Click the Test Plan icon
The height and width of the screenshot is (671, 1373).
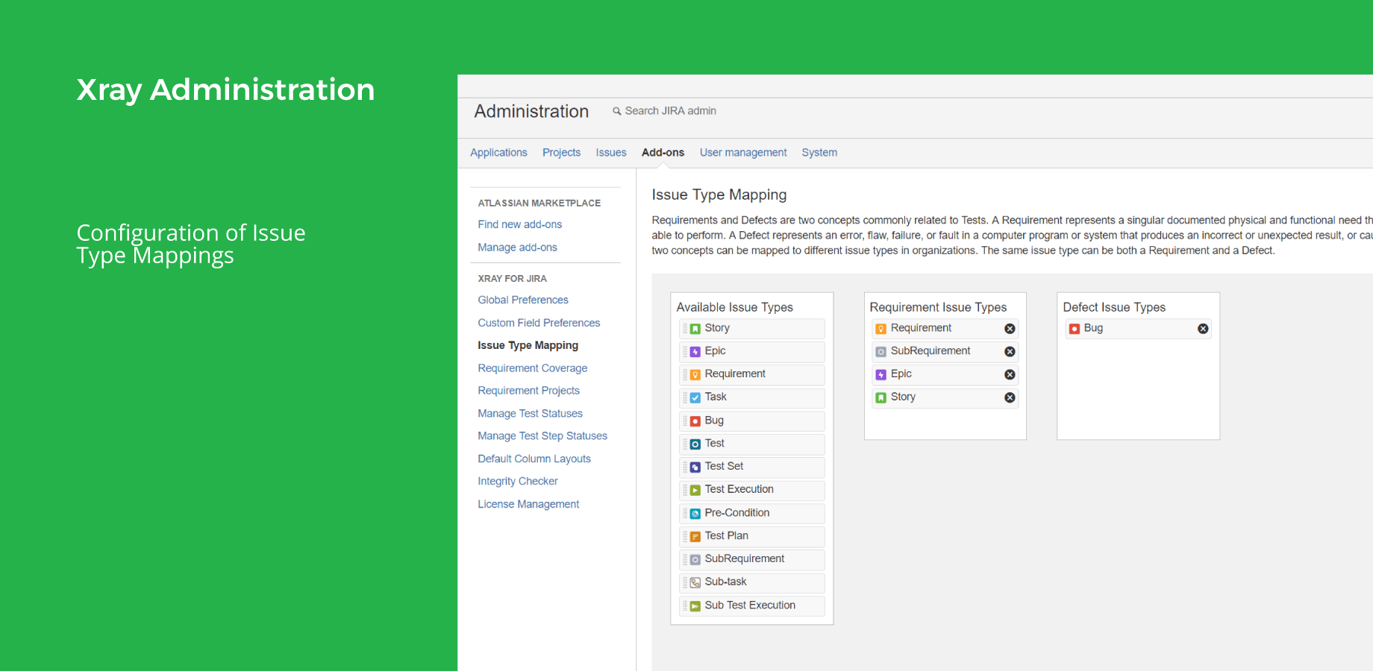tap(695, 536)
